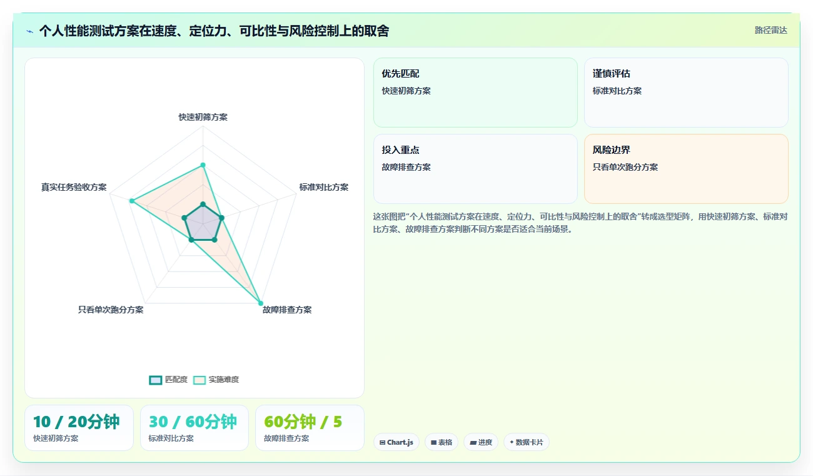Viewport: 813px width, 476px height.
Task: Click the 进度 tag icon
Action: (473, 442)
